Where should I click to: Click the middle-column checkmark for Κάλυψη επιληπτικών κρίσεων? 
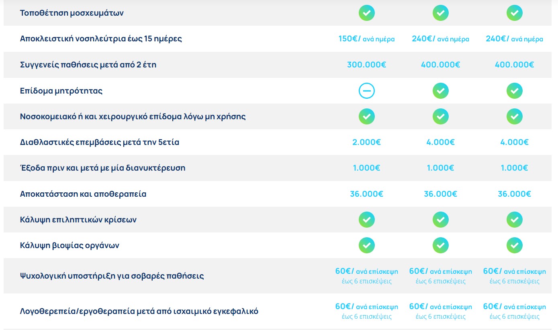coord(440,220)
